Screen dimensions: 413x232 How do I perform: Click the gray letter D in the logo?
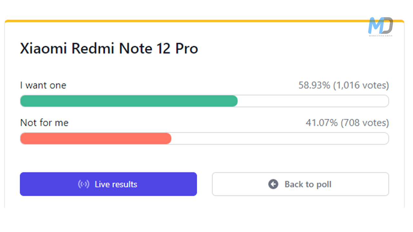coord(387,25)
